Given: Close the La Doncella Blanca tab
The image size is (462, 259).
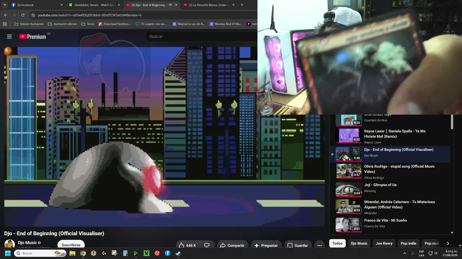Looking at the screenshot, I should click(x=234, y=5).
